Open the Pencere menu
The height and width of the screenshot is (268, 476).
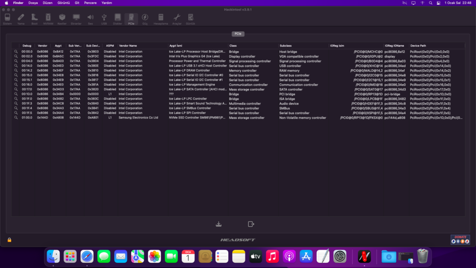90,3
